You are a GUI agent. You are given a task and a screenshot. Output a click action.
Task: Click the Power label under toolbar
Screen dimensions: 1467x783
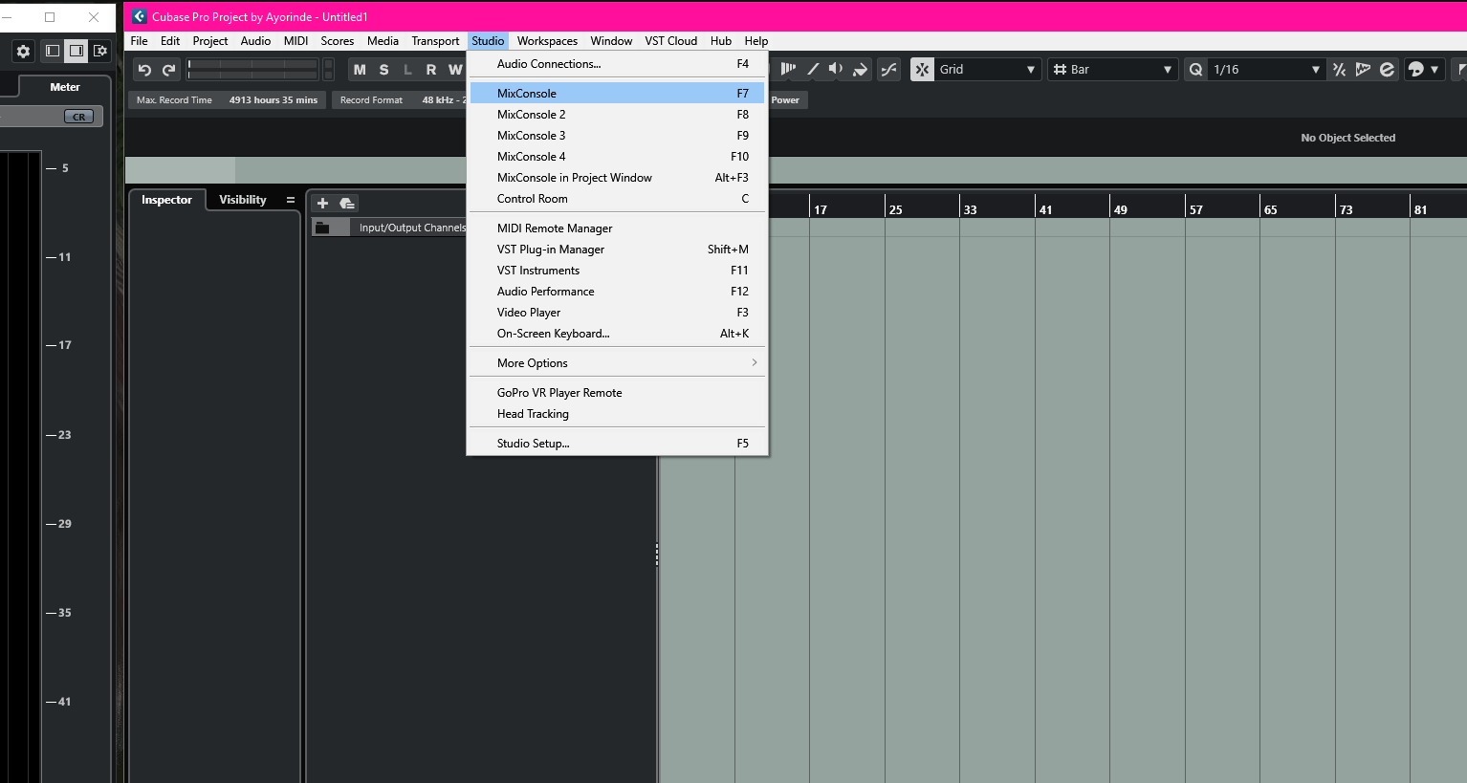click(x=785, y=100)
